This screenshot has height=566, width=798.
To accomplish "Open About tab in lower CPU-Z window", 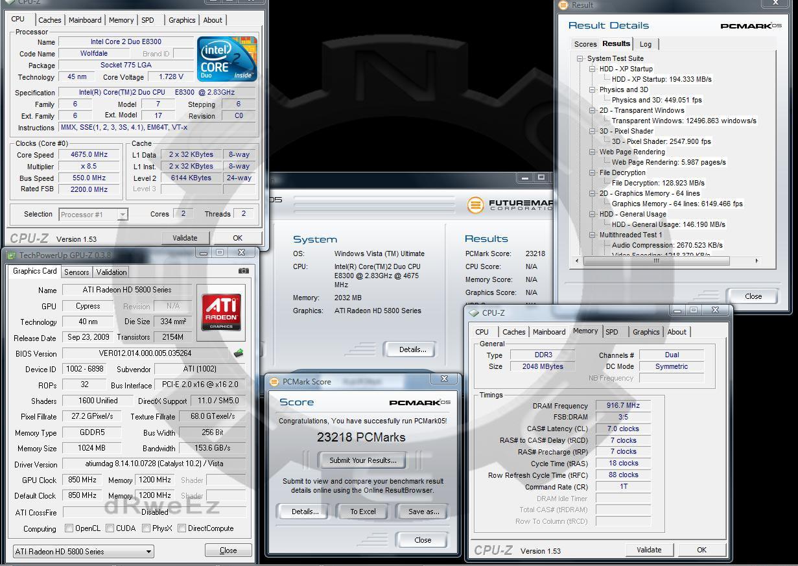I will pos(677,332).
